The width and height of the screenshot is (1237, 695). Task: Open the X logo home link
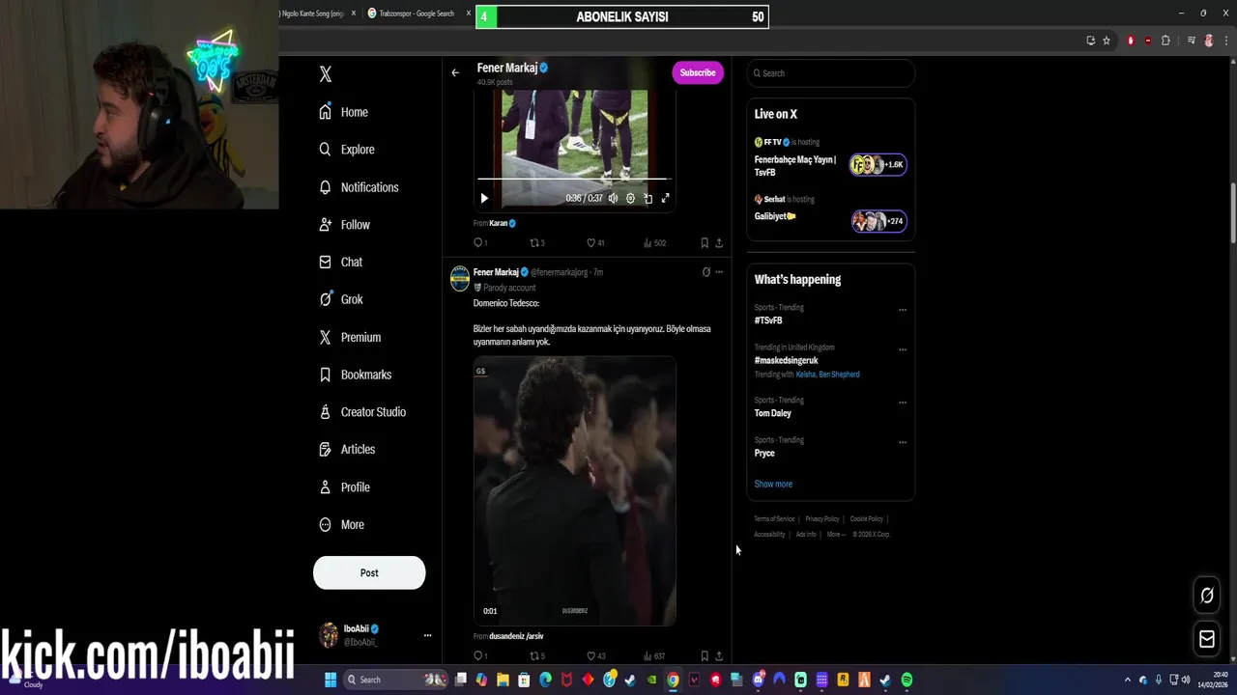coord(326,74)
